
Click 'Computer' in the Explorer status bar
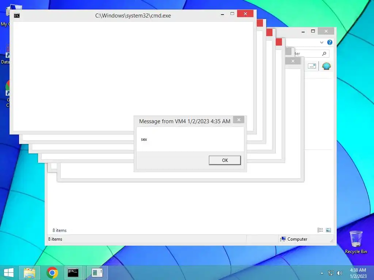pos(297,239)
